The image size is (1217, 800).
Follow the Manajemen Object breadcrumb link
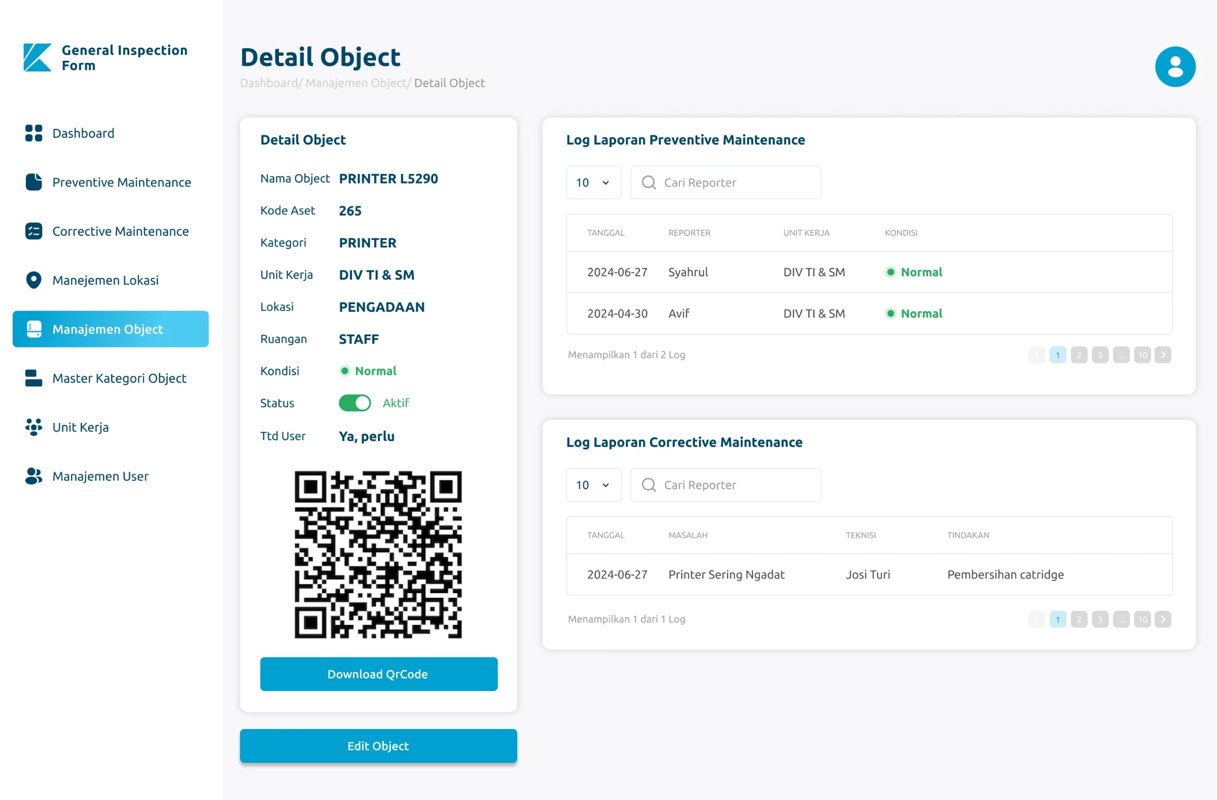(x=356, y=83)
